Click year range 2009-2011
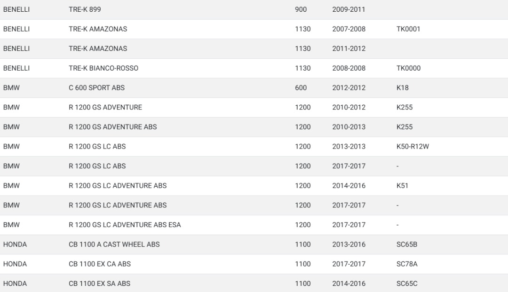 (x=349, y=9)
